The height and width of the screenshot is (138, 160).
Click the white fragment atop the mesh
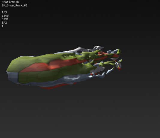point(81,49)
